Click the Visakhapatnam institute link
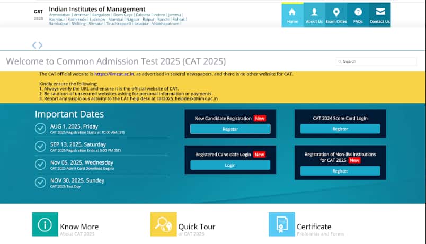 165,24
